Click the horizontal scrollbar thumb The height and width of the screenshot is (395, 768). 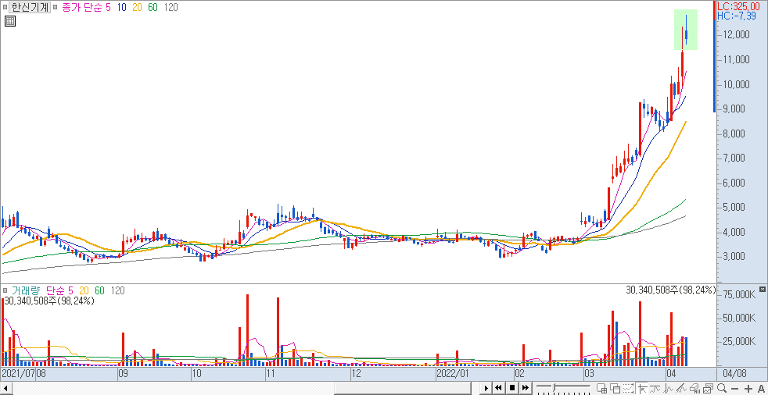point(403,388)
